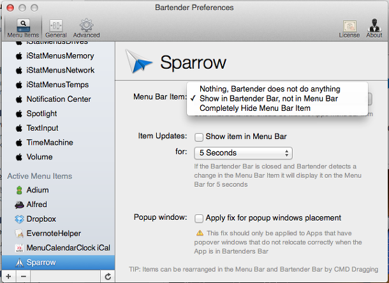This screenshot has height=283, width=389.
Task: Enable 'Show item in Menu Bar' checkbox
Action: pyautogui.click(x=199, y=137)
